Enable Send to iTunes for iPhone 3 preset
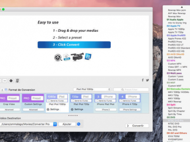This screenshot has width=190, height=142. coord(97,101)
